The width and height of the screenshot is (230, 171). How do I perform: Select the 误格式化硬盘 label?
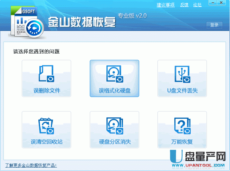114,91
